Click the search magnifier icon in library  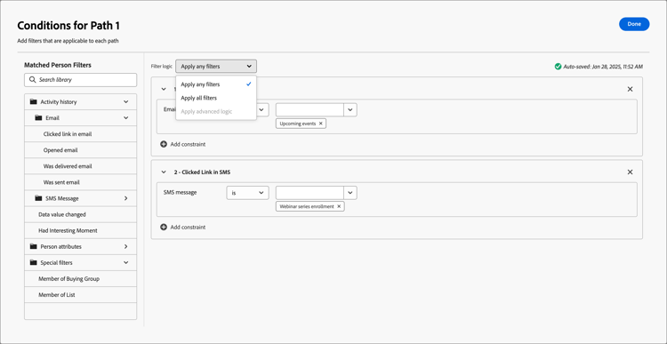coord(32,80)
